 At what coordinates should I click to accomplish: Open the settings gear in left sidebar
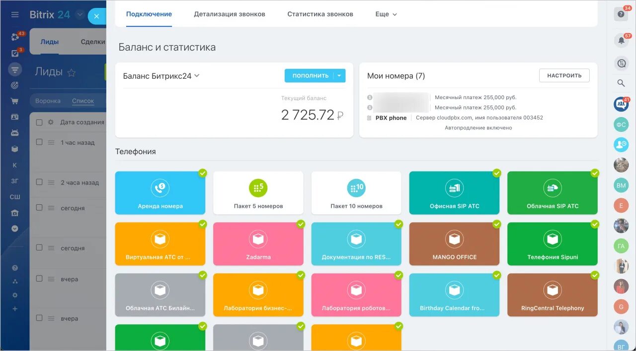tap(15, 295)
